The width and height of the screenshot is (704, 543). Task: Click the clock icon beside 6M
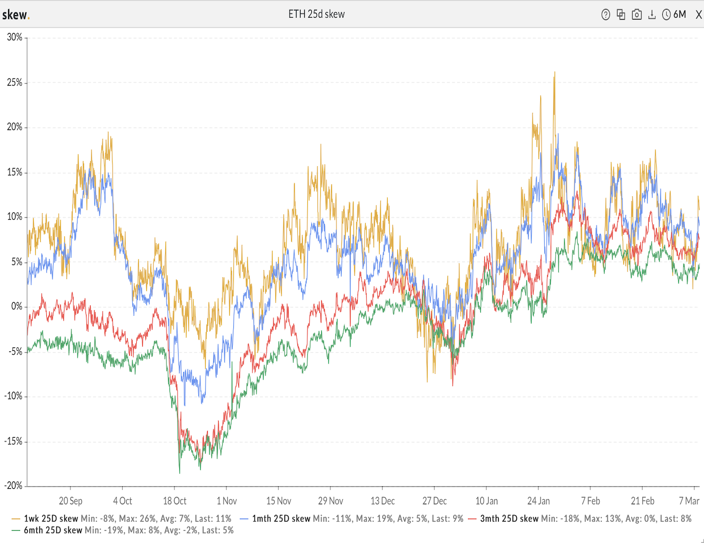(666, 15)
